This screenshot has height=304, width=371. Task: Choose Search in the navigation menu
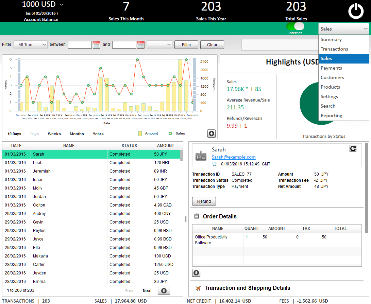tap(343, 106)
